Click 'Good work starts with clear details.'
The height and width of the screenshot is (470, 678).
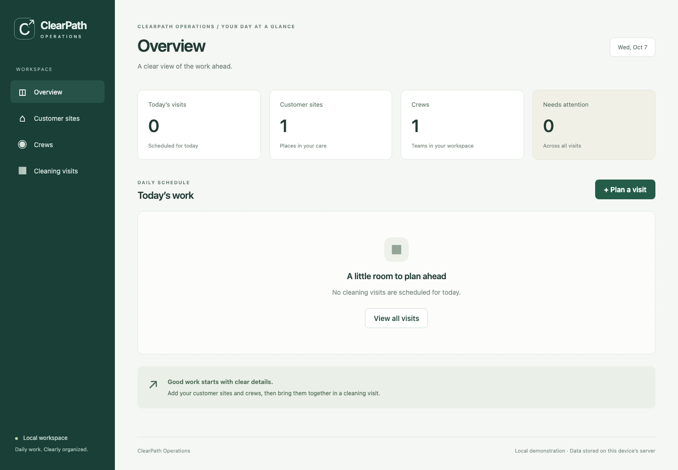tap(220, 382)
